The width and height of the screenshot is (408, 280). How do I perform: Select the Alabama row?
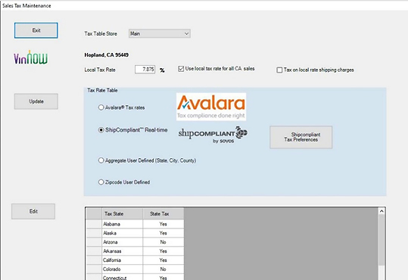135,224
